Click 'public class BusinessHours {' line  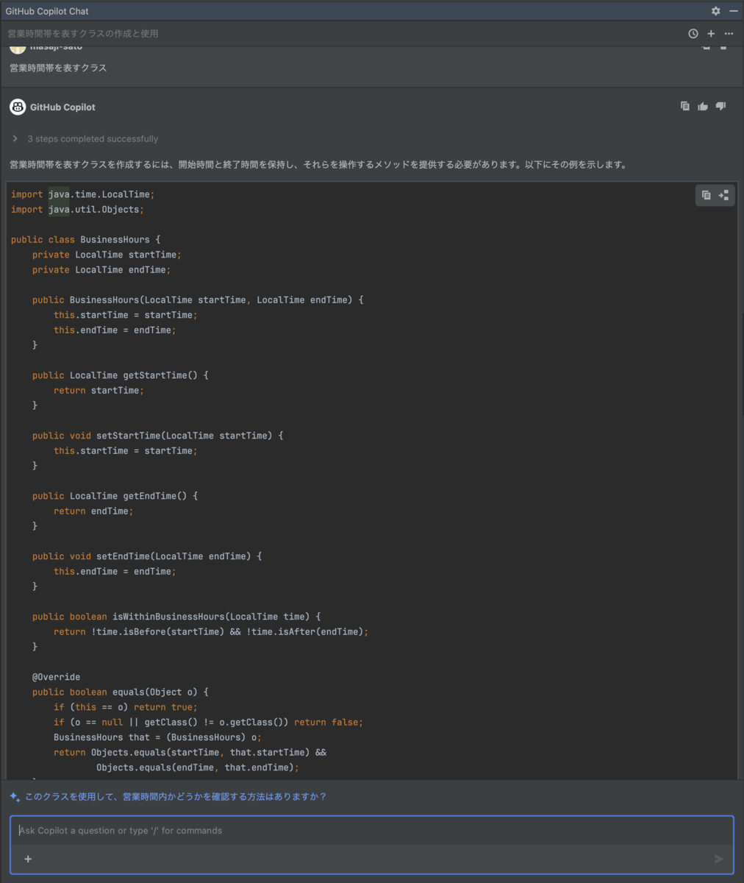coord(85,240)
